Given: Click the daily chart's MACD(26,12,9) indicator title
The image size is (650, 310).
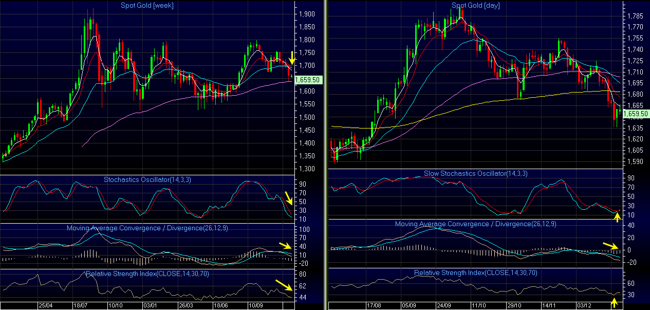Looking at the screenshot, I should 475,224.
